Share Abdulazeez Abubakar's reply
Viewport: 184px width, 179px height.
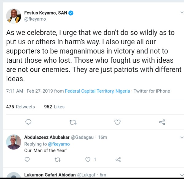pos(118,159)
